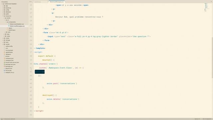Switch to the MattermostMessaging.vue tab

tap(57, 2)
